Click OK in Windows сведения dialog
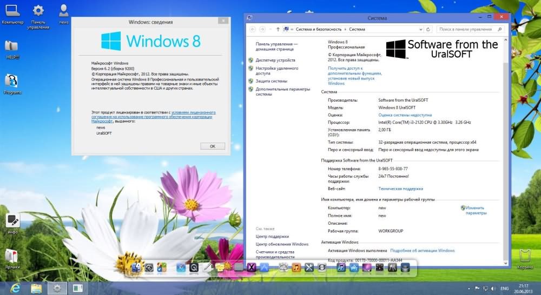The height and width of the screenshot is (295, 541). (x=212, y=146)
